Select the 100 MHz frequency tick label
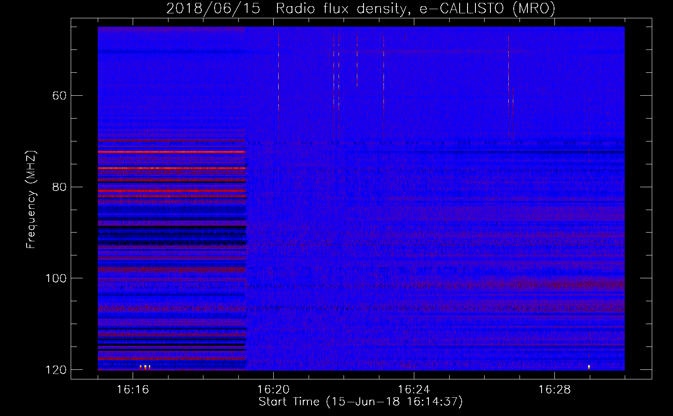Viewport: 673px width, 416px height. click(56, 278)
